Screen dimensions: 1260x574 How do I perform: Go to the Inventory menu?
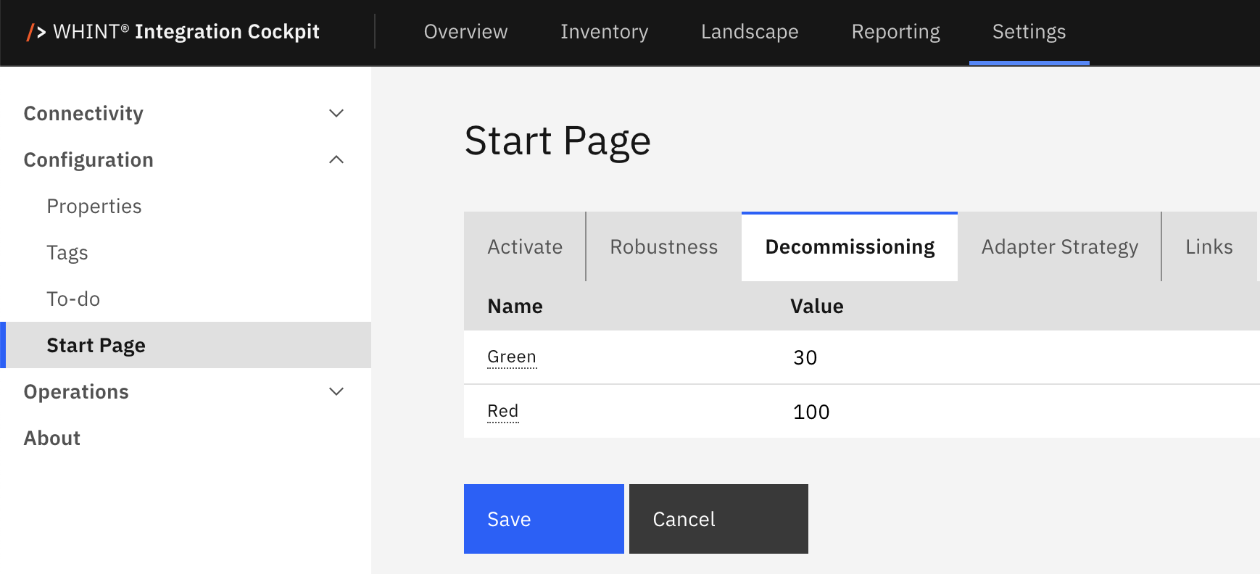point(604,32)
